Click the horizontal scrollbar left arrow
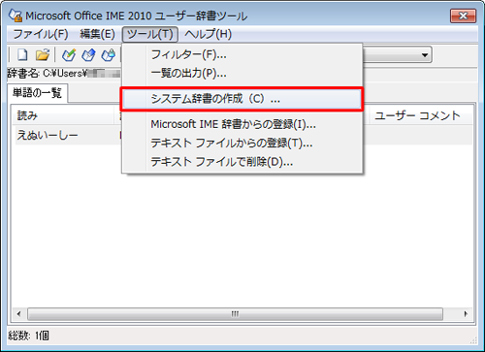The height and width of the screenshot is (352, 485). point(18,314)
